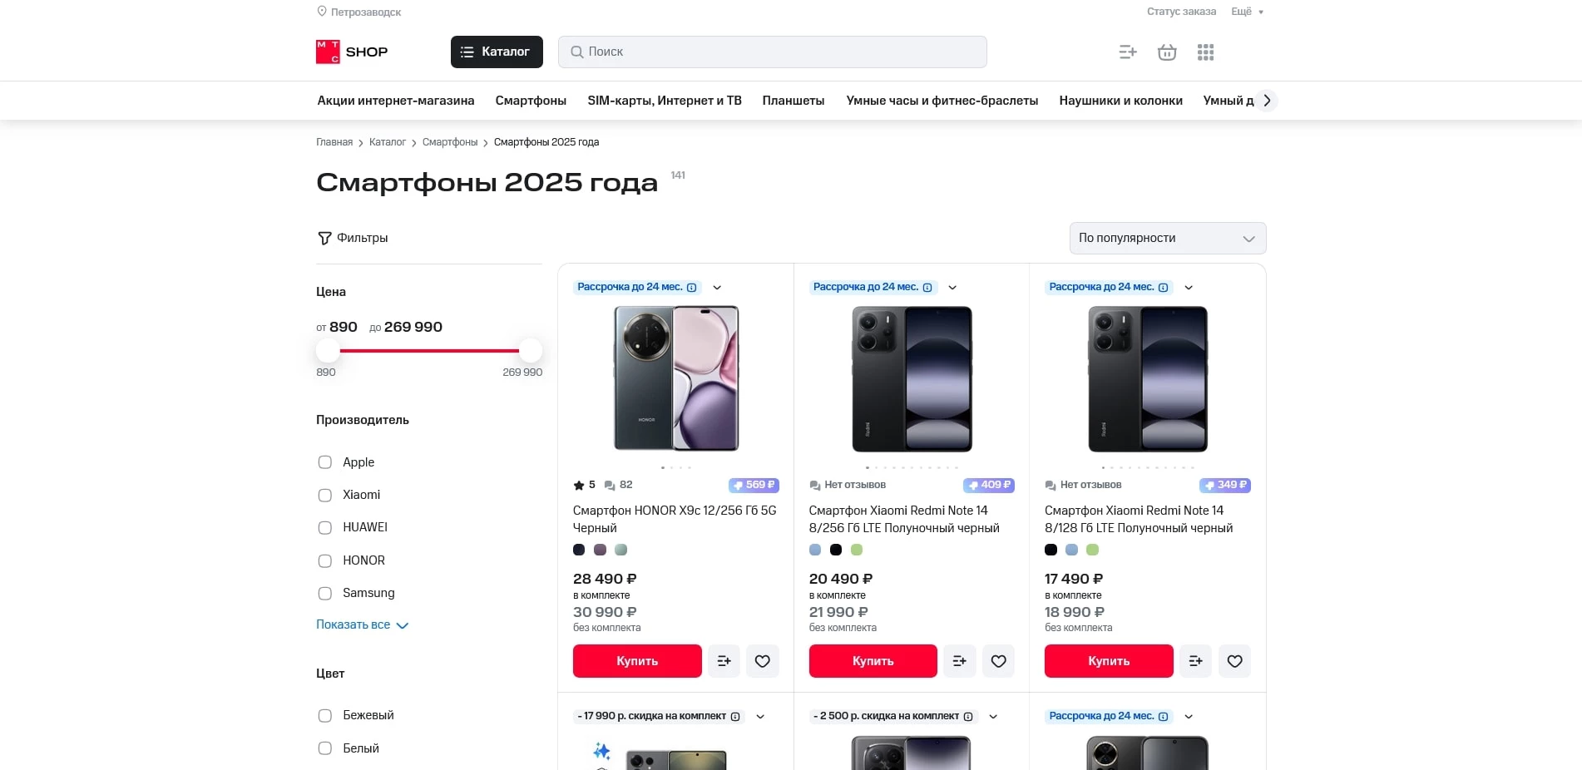Open the По популярности sorting dropdown
This screenshot has height=770, width=1582.
pos(1167,238)
